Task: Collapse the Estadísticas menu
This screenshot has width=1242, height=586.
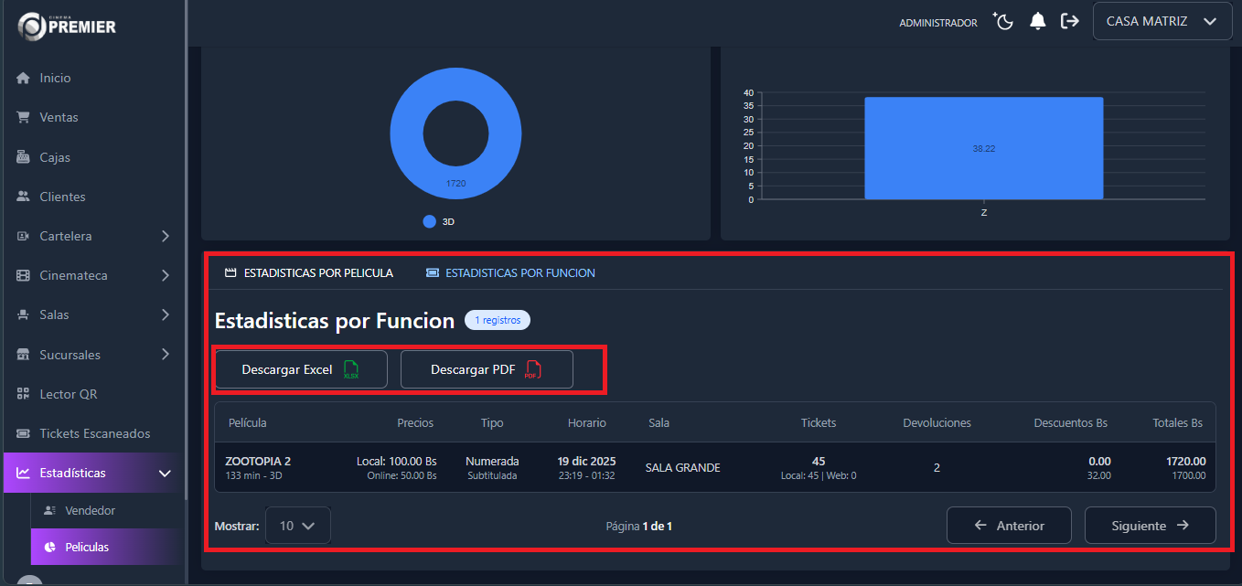Action: pyautogui.click(x=166, y=473)
